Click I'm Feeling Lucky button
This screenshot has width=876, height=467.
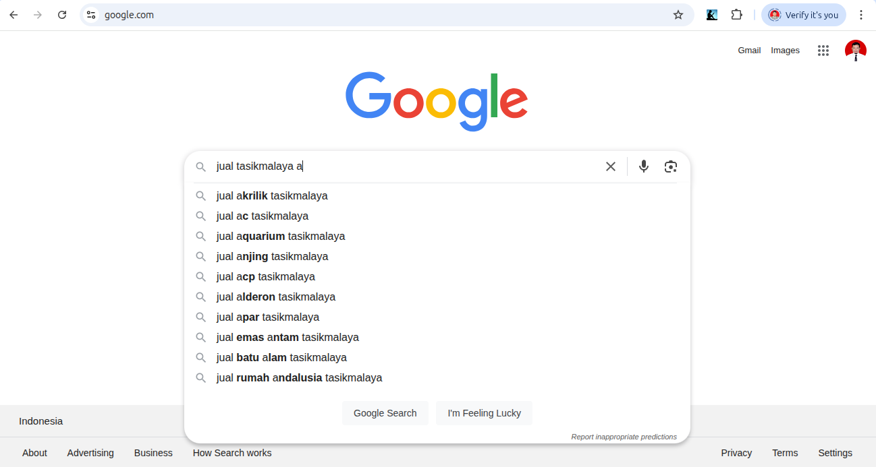click(x=484, y=413)
